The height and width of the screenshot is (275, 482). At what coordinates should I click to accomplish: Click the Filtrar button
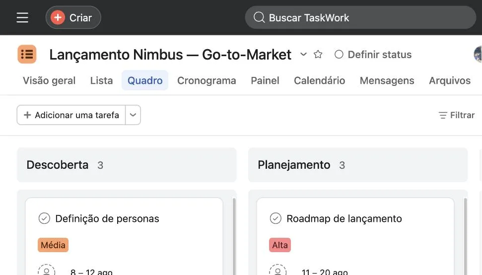[457, 115]
